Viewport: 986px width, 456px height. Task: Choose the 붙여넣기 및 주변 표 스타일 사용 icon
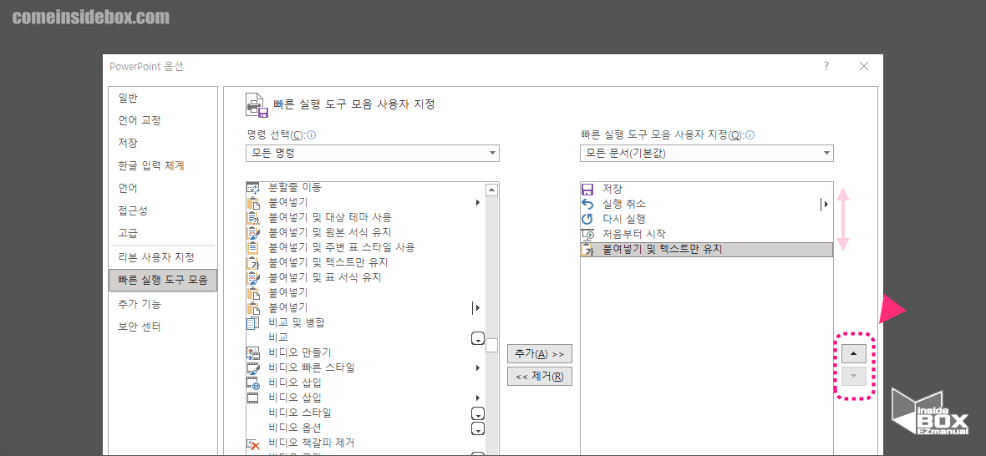253,247
